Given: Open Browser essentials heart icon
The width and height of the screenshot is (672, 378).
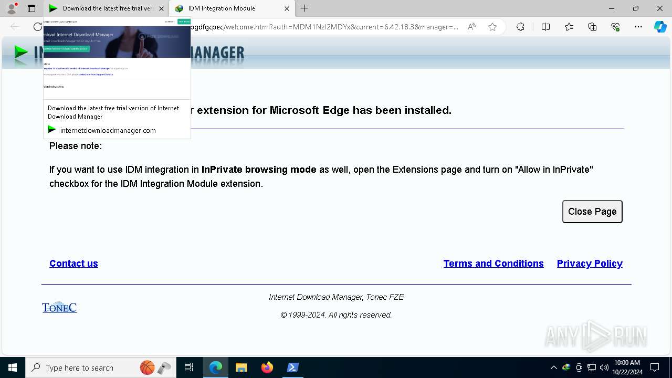Looking at the screenshot, I should click(615, 27).
